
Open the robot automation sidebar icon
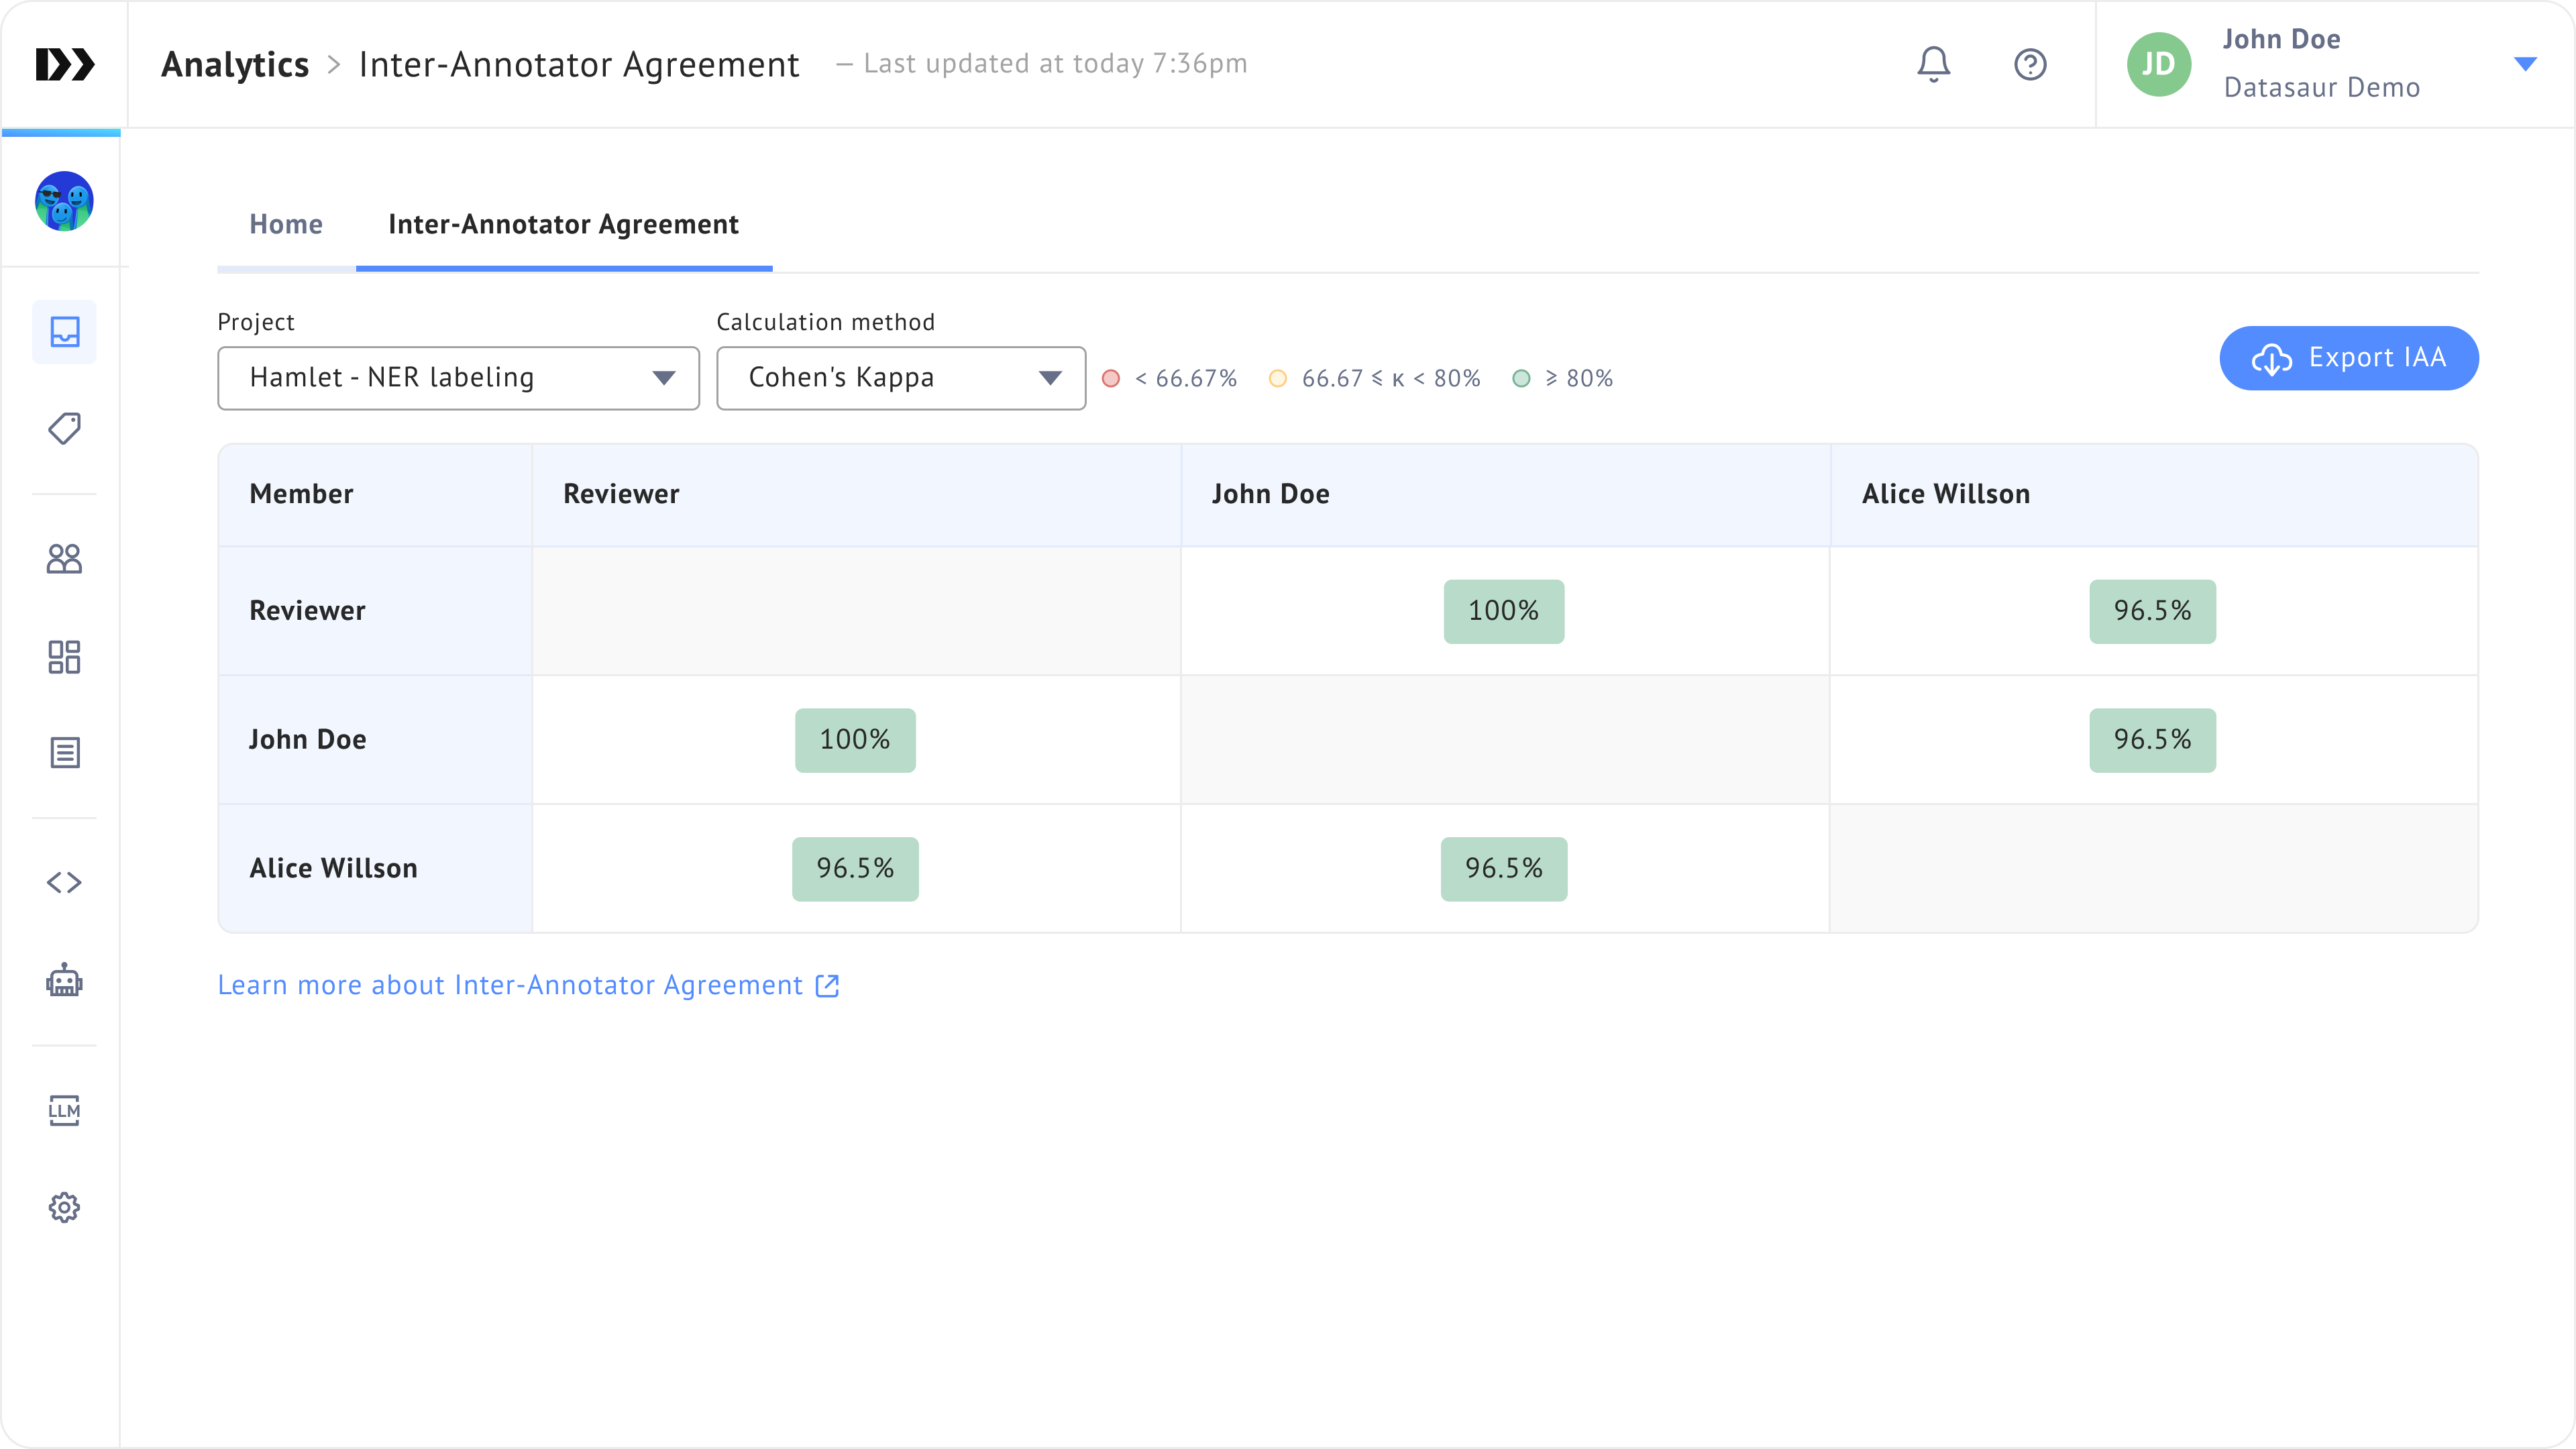(65, 981)
